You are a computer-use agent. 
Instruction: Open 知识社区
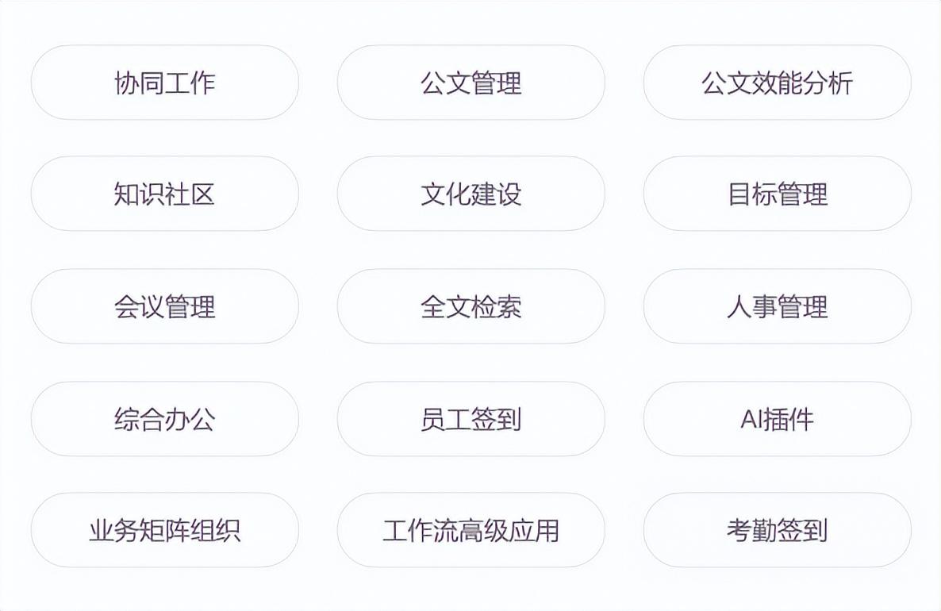tap(164, 194)
